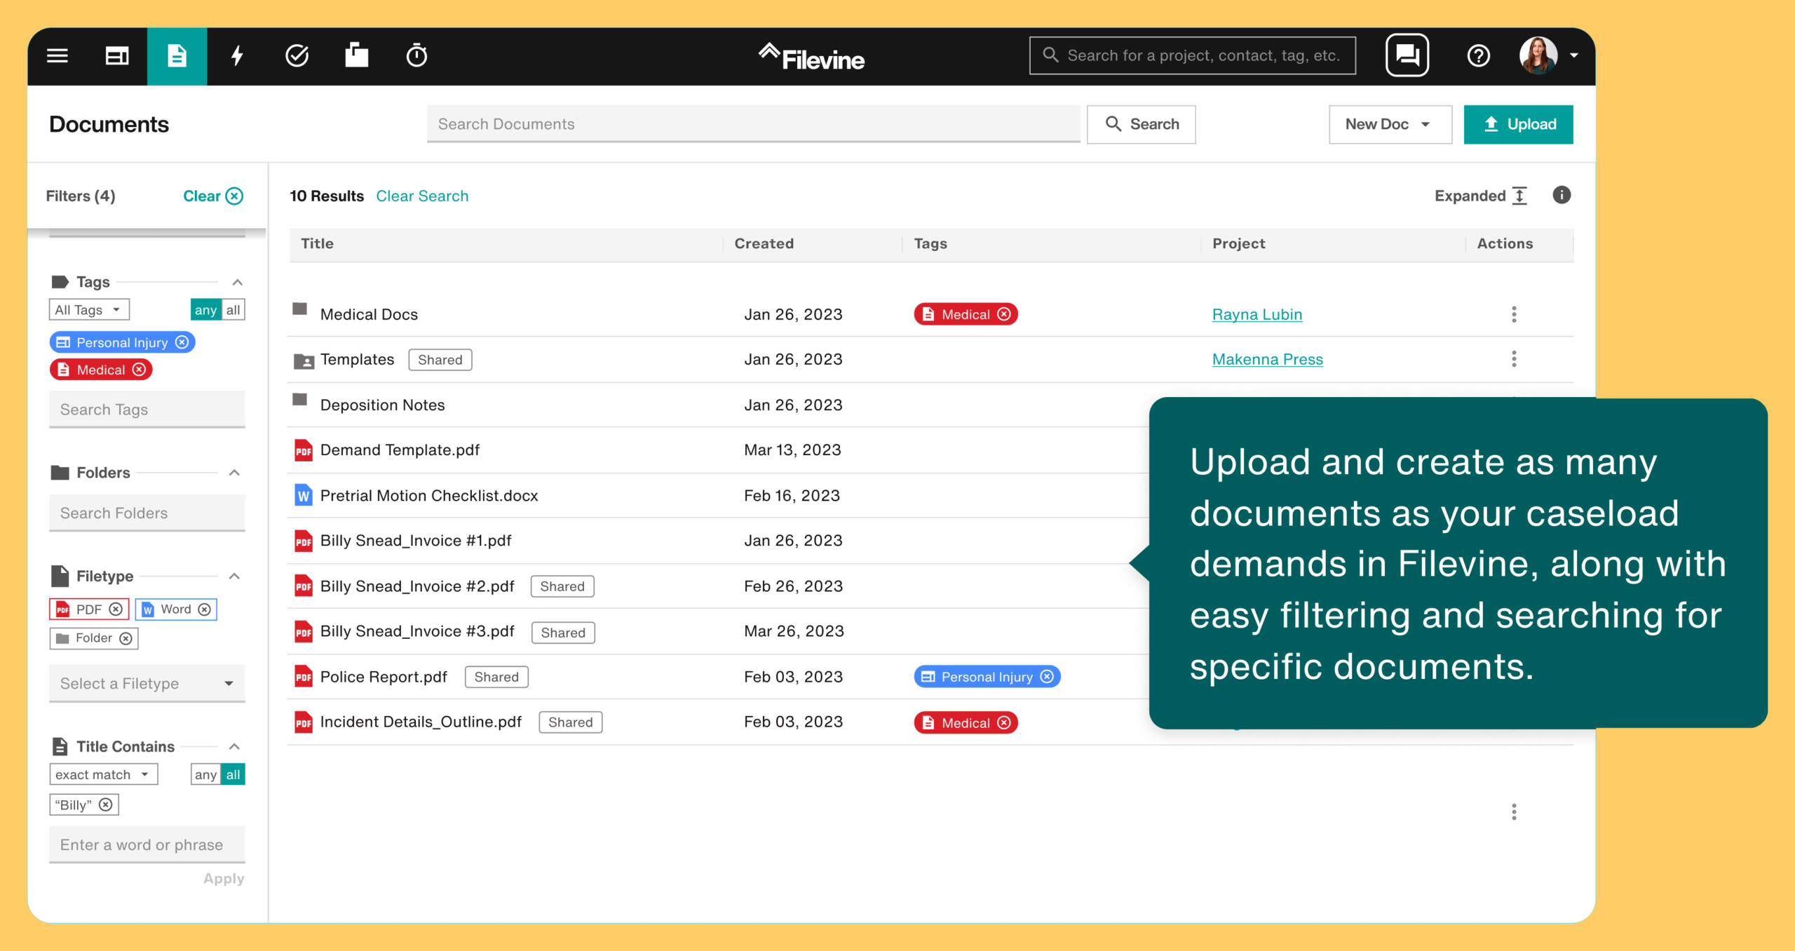Click the Demand Template.pdf PDF icon

click(x=303, y=450)
